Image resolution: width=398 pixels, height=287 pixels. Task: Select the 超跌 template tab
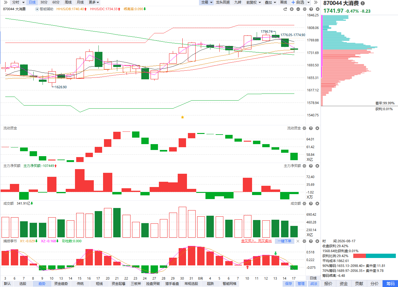210,284
